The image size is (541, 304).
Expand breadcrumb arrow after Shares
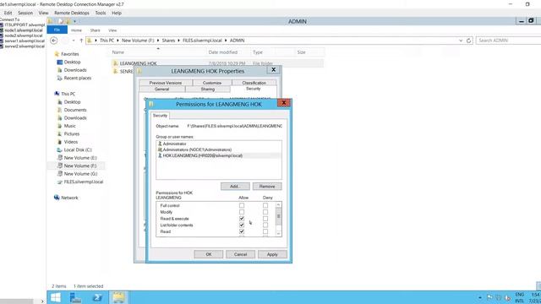coord(179,41)
